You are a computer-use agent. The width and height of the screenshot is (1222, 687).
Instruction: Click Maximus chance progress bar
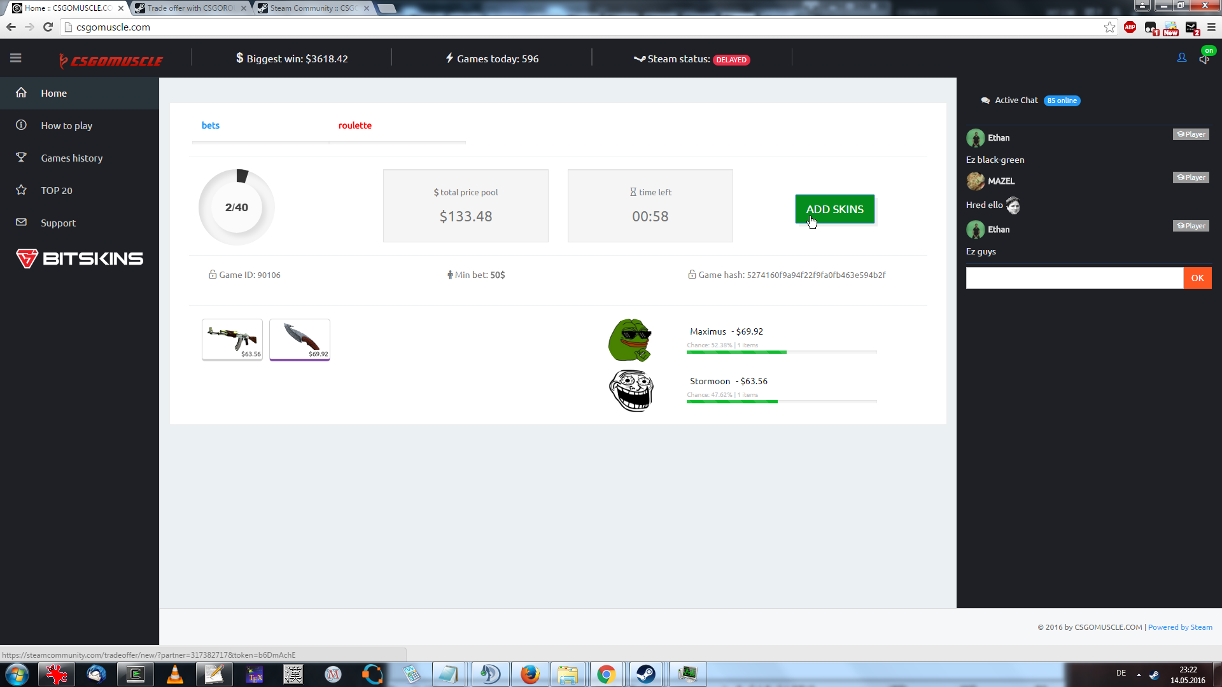[x=781, y=352]
